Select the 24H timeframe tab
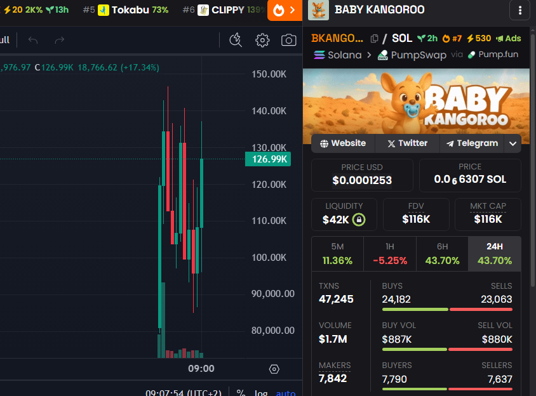The height and width of the screenshot is (396, 536). pos(495,254)
